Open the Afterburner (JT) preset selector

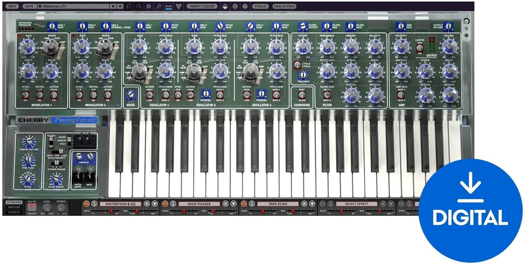pos(73,6)
